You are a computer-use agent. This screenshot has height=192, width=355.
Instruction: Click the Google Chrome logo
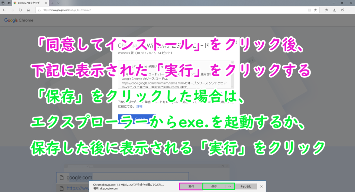pos(19,20)
